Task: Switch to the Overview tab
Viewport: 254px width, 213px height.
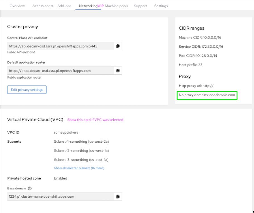Action: pos(17,6)
